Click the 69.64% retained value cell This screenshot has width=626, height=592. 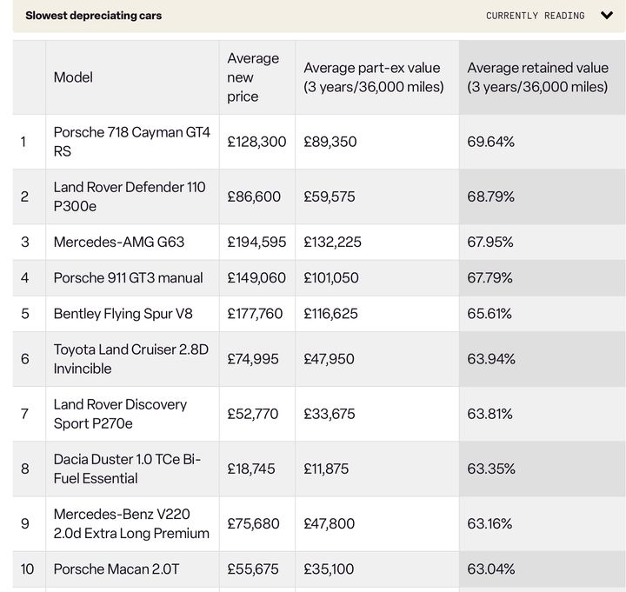(x=543, y=142)
